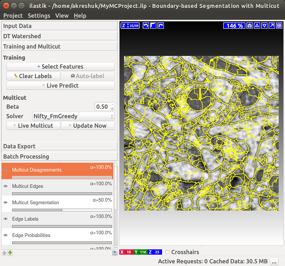Screen dimensions: 285x266
Task: Click the Live Predict button
Action: point(60,85)
